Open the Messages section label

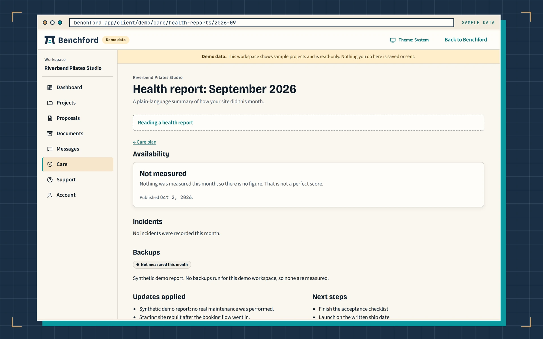click(68, 149)
